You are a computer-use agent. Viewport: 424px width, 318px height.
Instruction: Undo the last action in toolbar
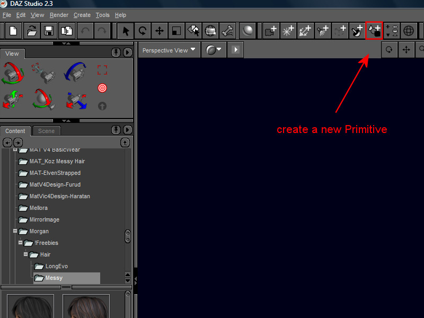[x=85, y=31]
